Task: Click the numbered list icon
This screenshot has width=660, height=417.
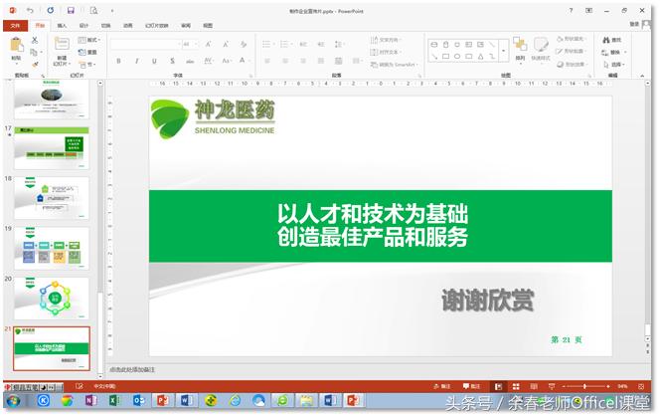Action: pos(284,44)
